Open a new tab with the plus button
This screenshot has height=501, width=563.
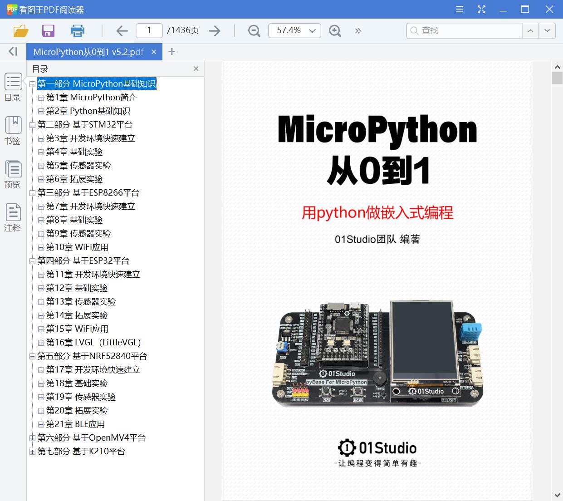171,51
